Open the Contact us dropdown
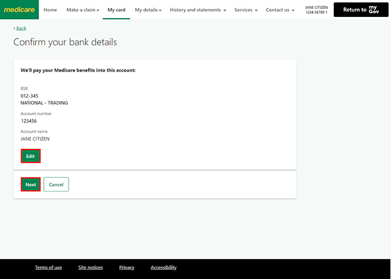The image size is (391, 279). tap(280, 10)
